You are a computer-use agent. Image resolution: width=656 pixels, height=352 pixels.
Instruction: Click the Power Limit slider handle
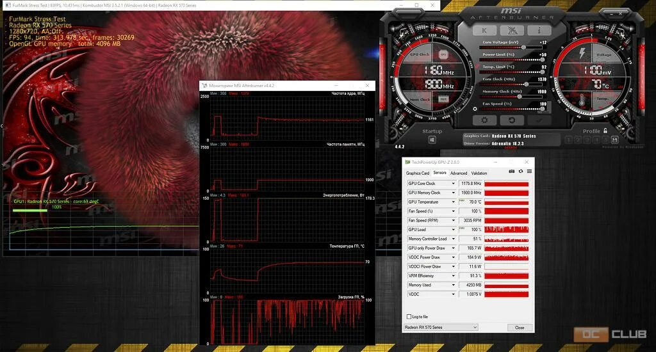point(542,60)
